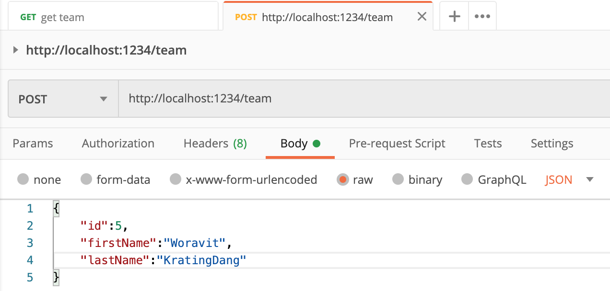Set request body to none
Viewport: 610px width, 291px height.
(x=39, y=179)
